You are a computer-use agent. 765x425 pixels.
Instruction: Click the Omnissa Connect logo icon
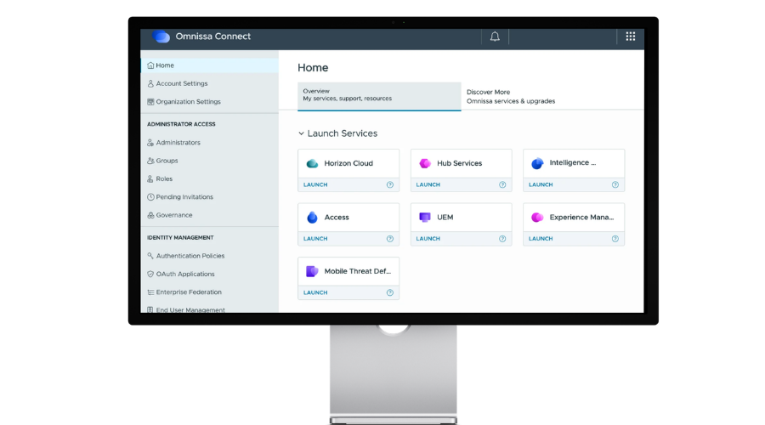[x=161, y=37]
